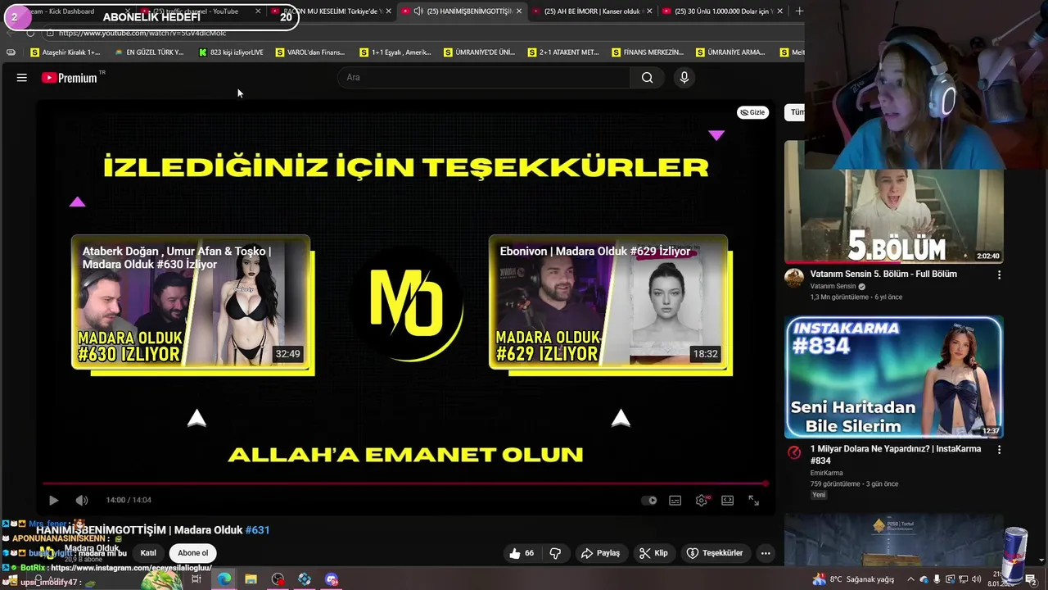The height and width of the screenshot is (590, 1048).
Task: Hide end screen cards with the Gizle button
Action: [752, 112]
